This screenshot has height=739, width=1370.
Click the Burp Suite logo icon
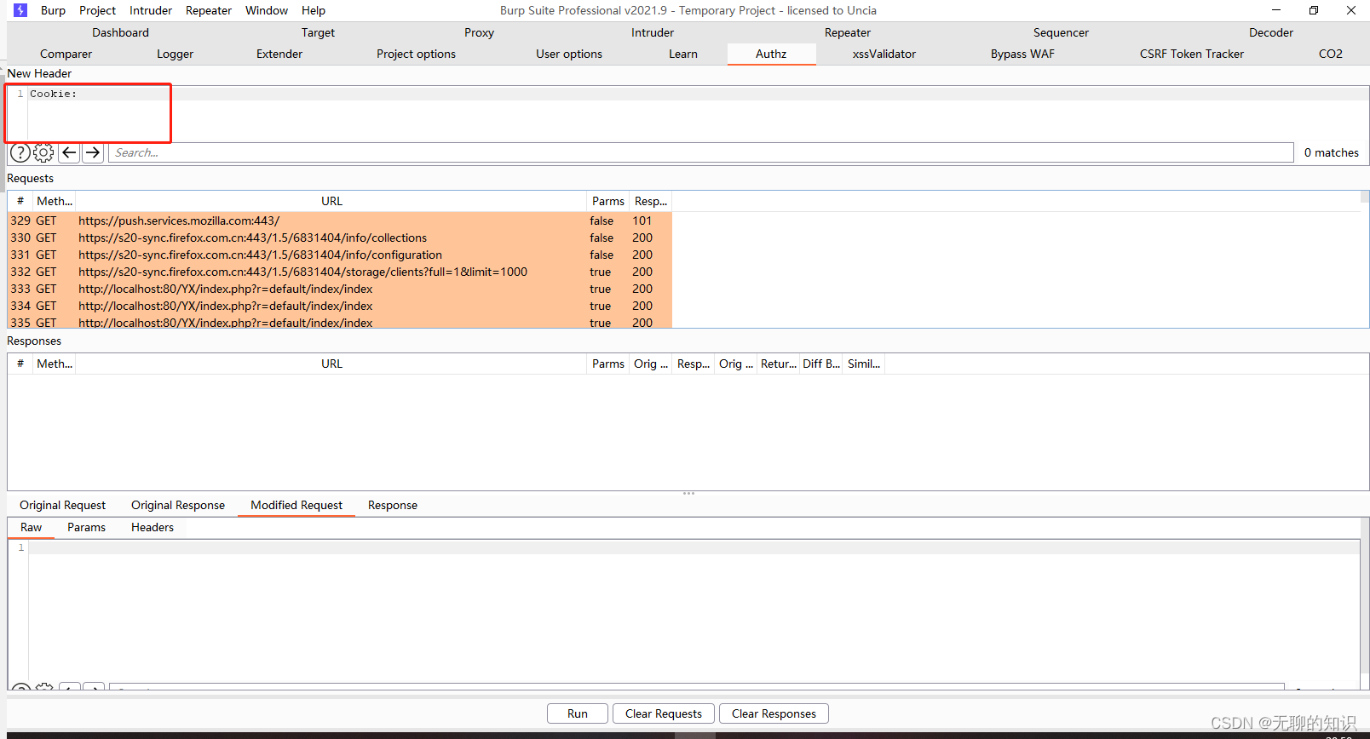click(x=20, y=10)
